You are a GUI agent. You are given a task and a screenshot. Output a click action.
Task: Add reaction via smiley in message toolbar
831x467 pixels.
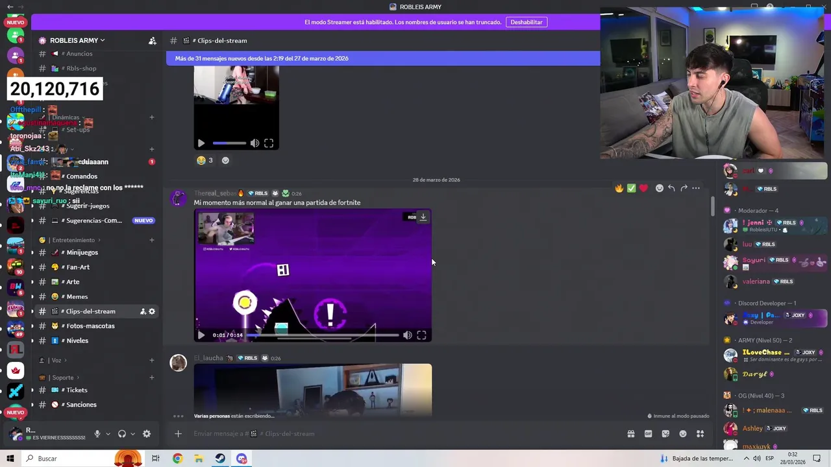point(660,188)
